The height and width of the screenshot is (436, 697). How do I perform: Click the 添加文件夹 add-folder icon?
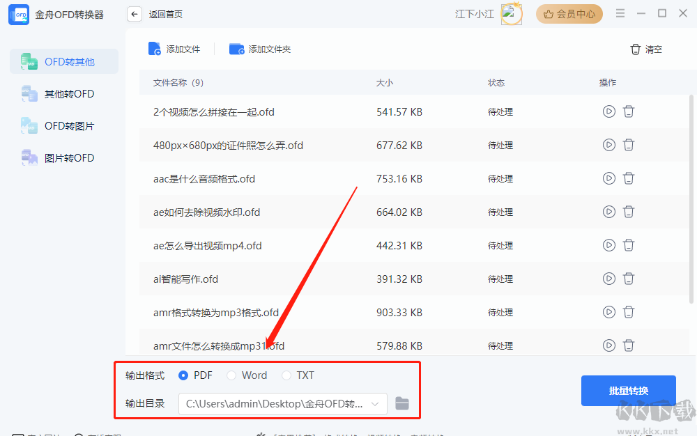tap(236, 49)
